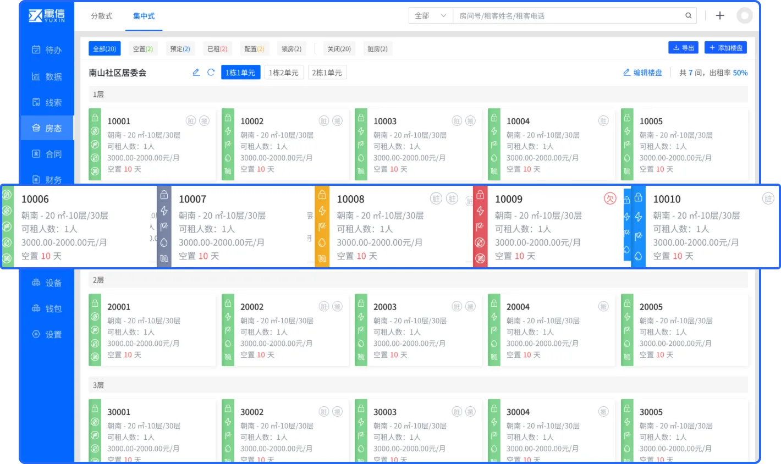Click the lightning electricity icon on room 10005

627,131
